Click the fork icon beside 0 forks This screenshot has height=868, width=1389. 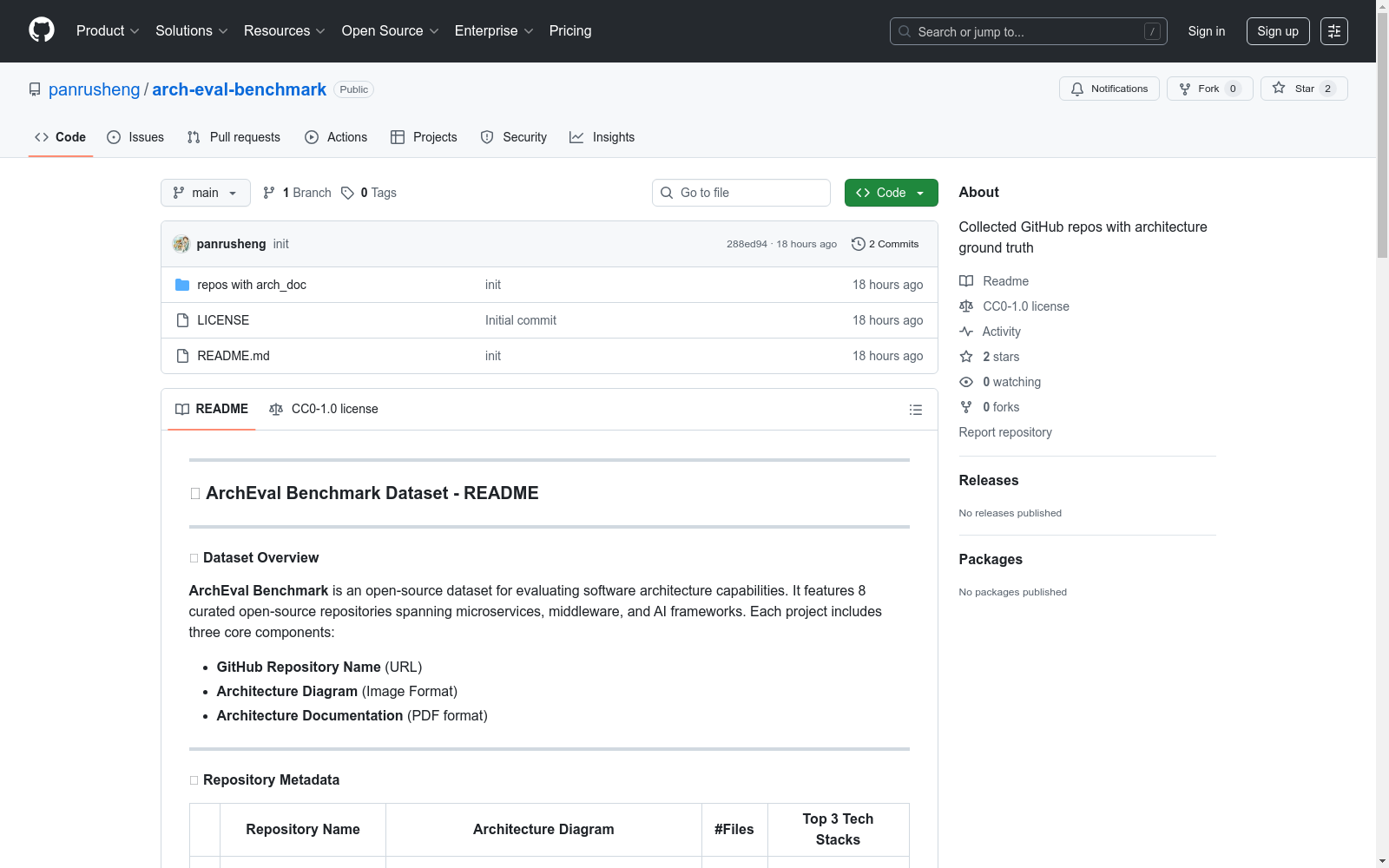[x=966, y=407]
